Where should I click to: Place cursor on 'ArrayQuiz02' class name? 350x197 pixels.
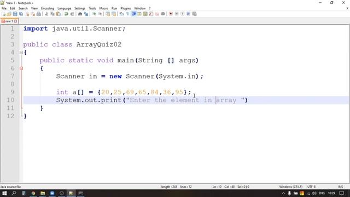click(99, 44)
